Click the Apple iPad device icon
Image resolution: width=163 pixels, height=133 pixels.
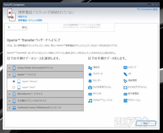click(x=19, y=87)
